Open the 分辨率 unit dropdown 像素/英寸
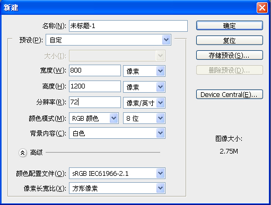 (x=144, y=103)
